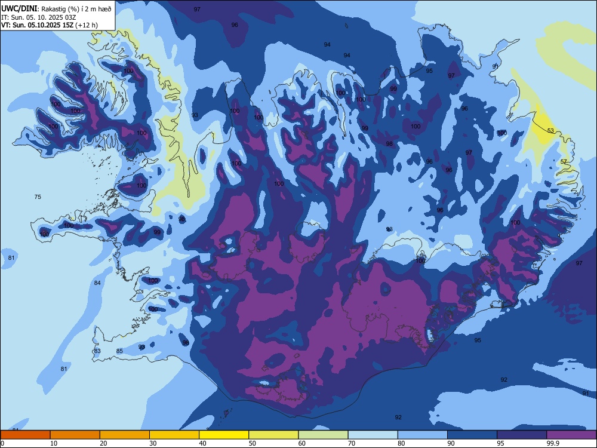Click the light orange 20–30% legend swatch
597x448 pixels.
[x=125, y=435]
